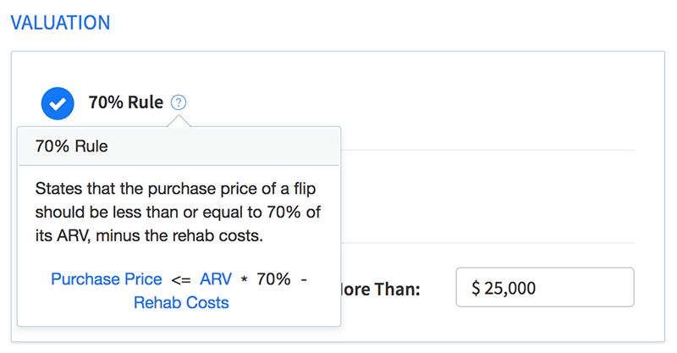The width and height of the screenshot is (677, 353).
Task: Click the less-than-or-equal operator in formula
Action: click(x=181, y=280)
